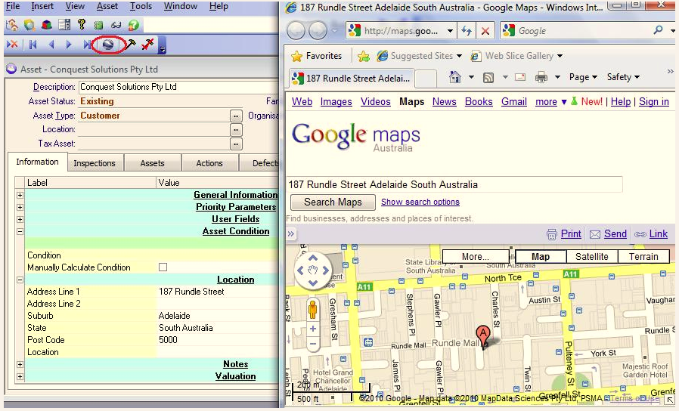Viewport: 679px width, 411px height.
Task: Switch to the Actions tab
Action: coord(209,163)
